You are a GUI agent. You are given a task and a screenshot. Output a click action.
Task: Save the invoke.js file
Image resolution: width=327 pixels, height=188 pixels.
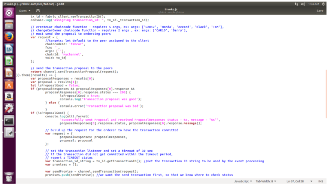(x=320, y=10)
